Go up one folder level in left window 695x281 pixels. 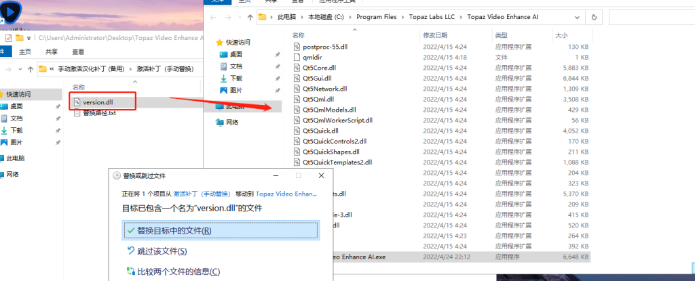coord(31,69)
